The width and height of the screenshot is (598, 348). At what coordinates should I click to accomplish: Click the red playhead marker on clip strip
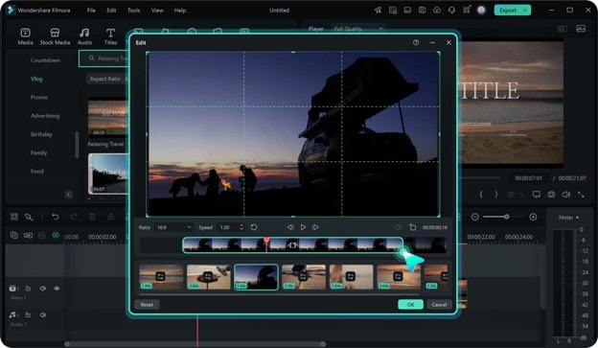(x=266, y=241)
